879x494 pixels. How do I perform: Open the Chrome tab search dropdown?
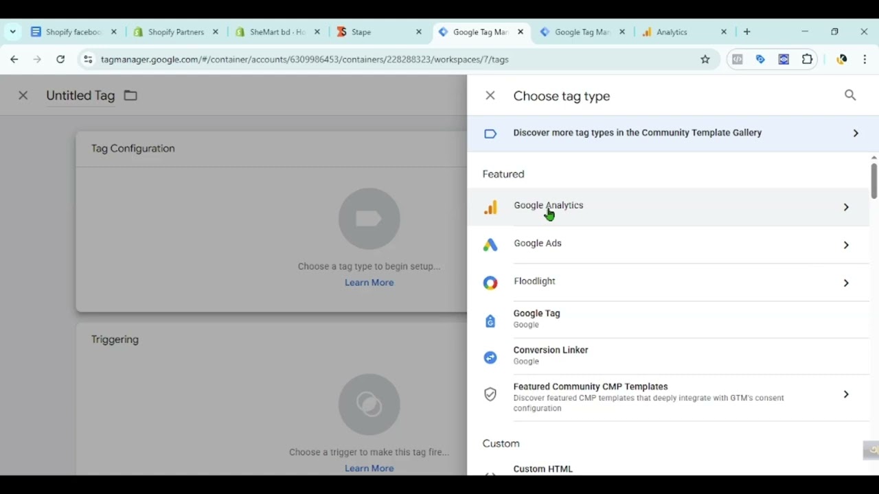point(12,32)
